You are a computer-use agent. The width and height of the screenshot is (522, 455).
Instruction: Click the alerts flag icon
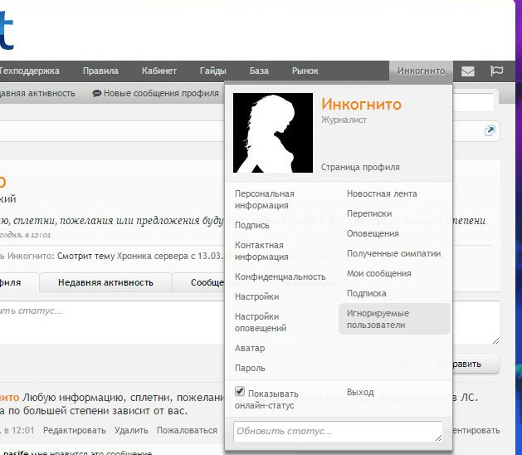coord(496,71)
